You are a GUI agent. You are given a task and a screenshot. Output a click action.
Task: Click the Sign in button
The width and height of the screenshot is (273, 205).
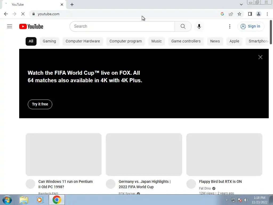251,26
